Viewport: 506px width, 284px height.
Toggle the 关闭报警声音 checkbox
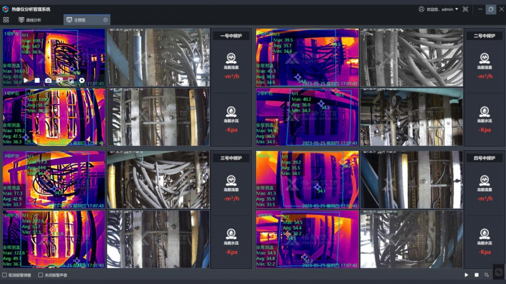(x=41, y=275)
